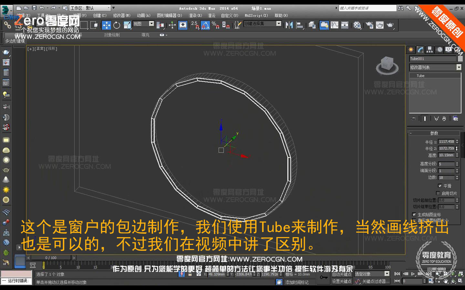The width and height of the screenshot is (465, 290).
Task: Open the 工作区 workspace dropdown
Action: (90, 8)
